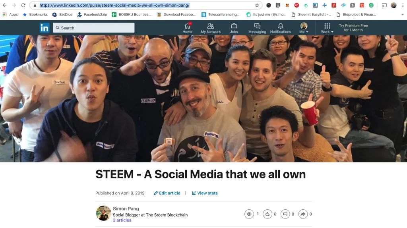Open the Grammarly green G extension
The width and height of the screenshot is (407, 228).
371,5
